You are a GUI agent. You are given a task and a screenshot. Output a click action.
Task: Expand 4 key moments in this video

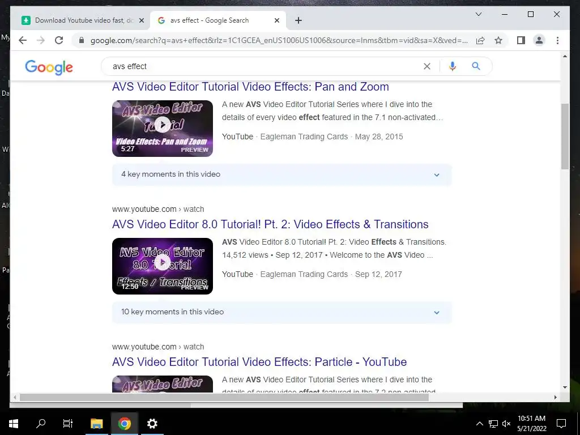click(282, 174)
